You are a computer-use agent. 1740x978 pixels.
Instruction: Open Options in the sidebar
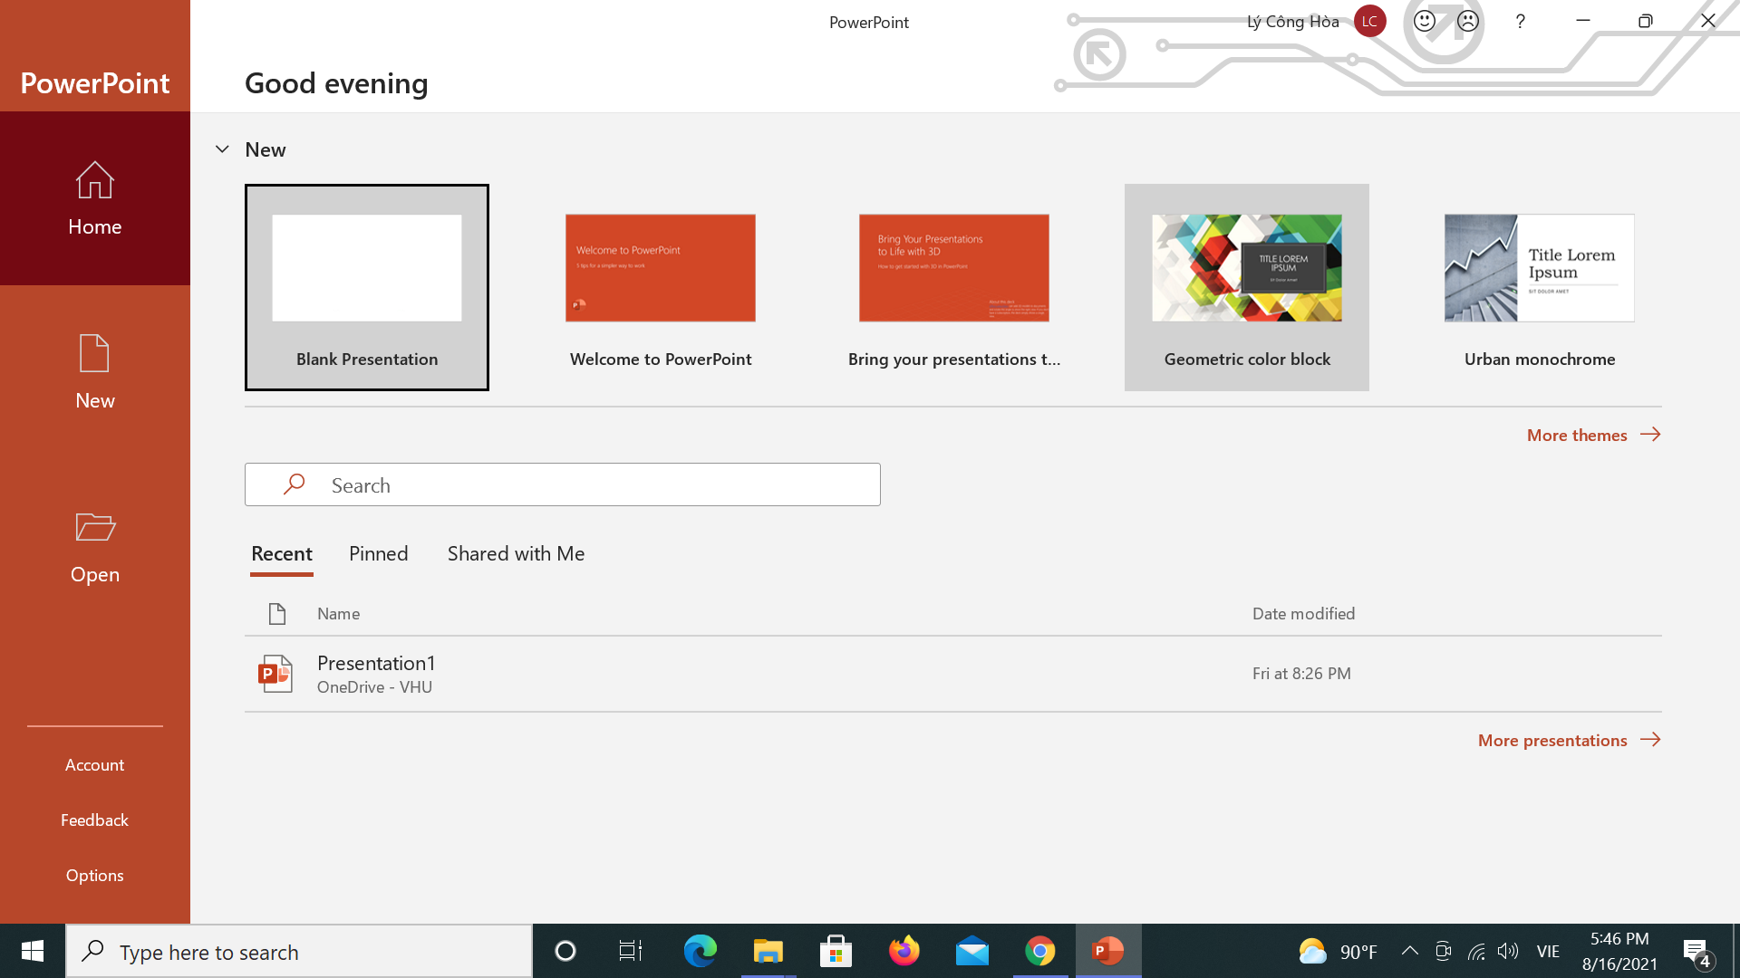click(x=94, y=876)
